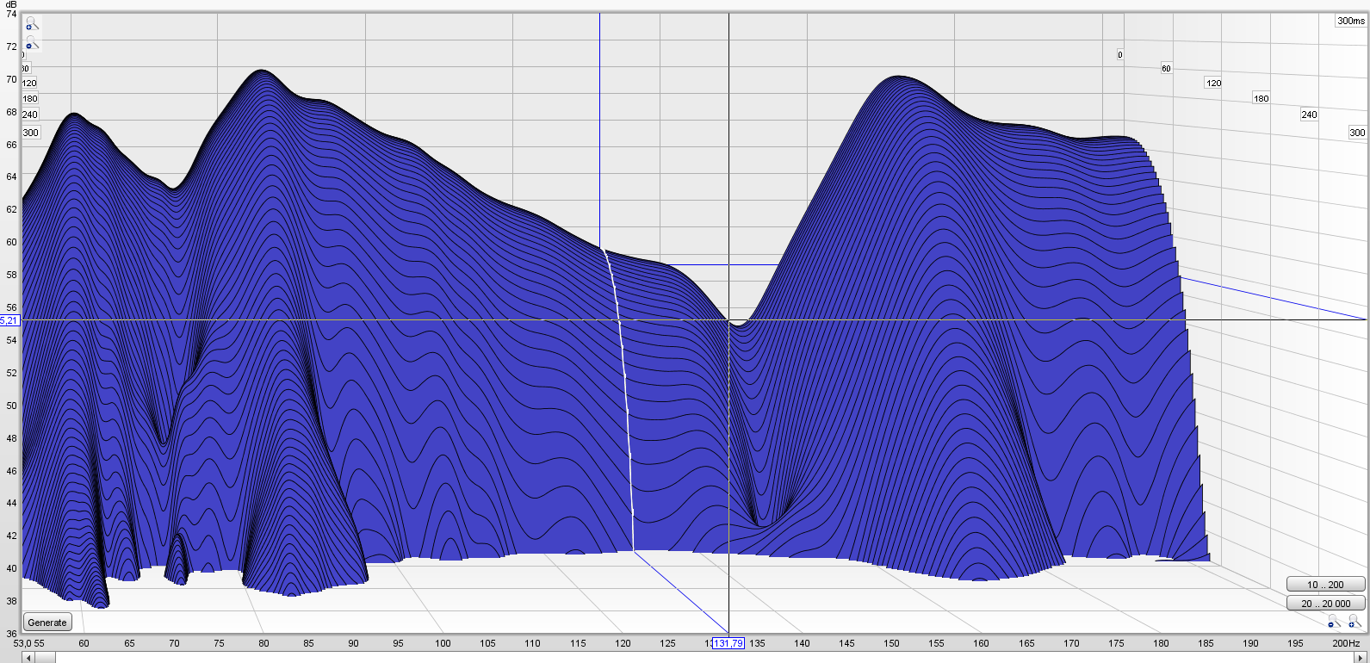Click the 180 time marker on right axis

point(1261,99)
